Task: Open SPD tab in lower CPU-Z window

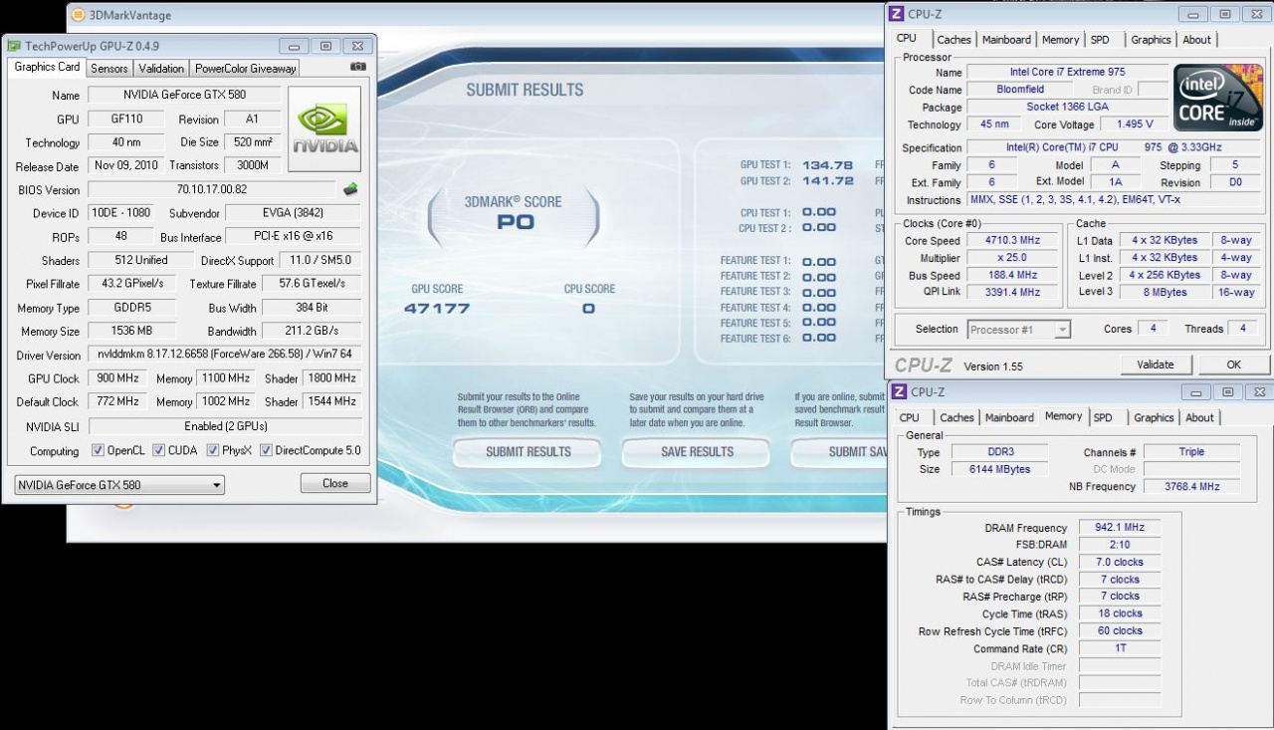Action: pos(1103,418)
